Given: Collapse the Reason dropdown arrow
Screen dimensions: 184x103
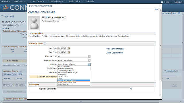Looking at the screenshot, I should pos(89,64).
